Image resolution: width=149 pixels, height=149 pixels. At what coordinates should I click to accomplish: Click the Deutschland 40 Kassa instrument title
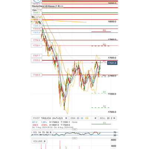coord(47,6)
